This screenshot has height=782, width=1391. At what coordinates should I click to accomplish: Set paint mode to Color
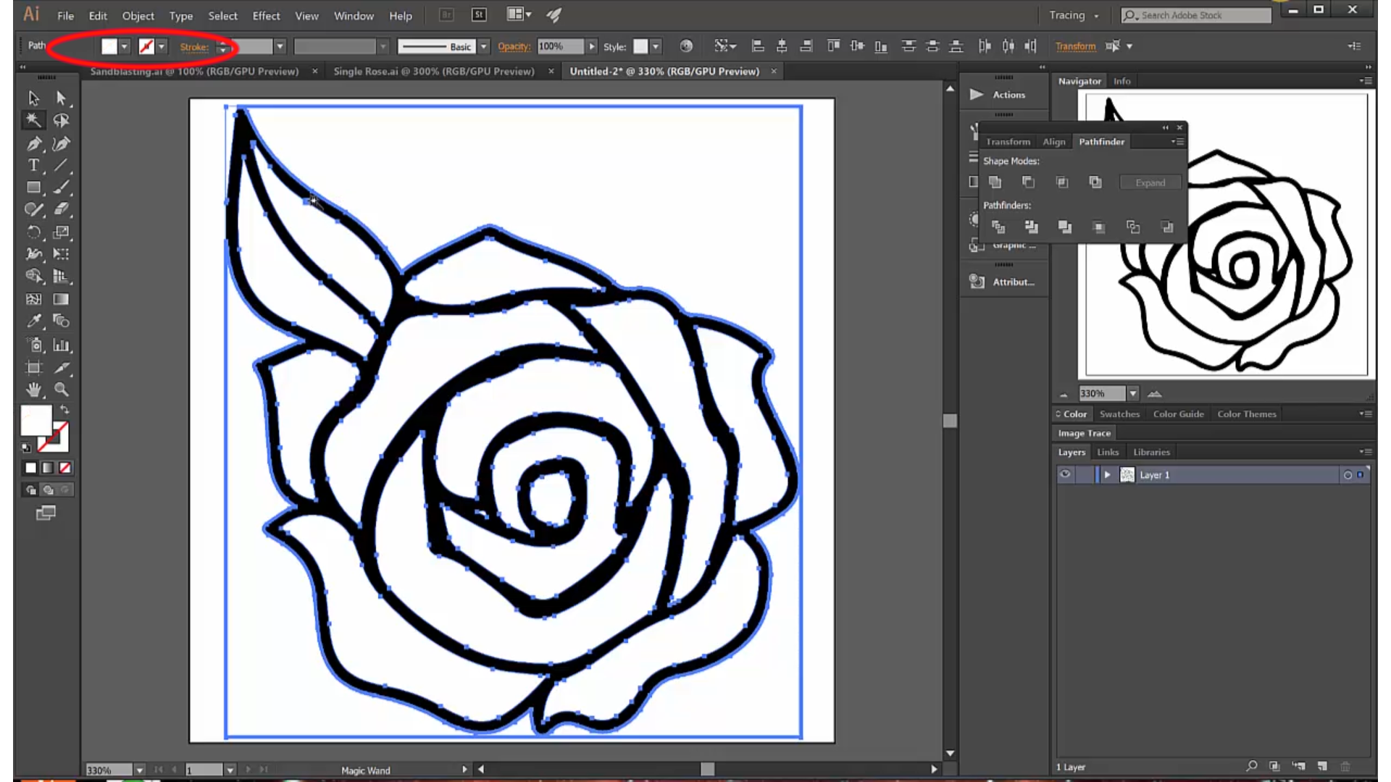[x=31, y=468]
